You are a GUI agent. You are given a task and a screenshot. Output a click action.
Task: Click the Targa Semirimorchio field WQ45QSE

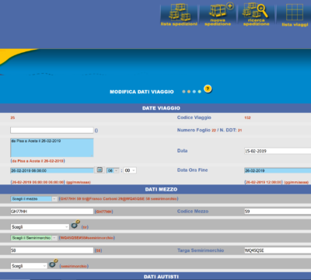click(278, 250)
